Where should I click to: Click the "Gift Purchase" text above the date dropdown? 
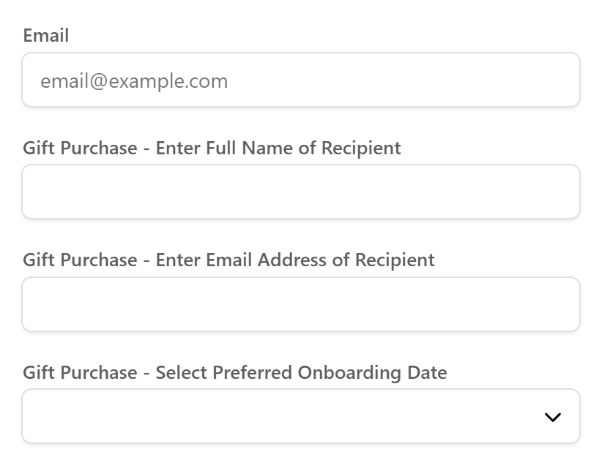(80, 372)
